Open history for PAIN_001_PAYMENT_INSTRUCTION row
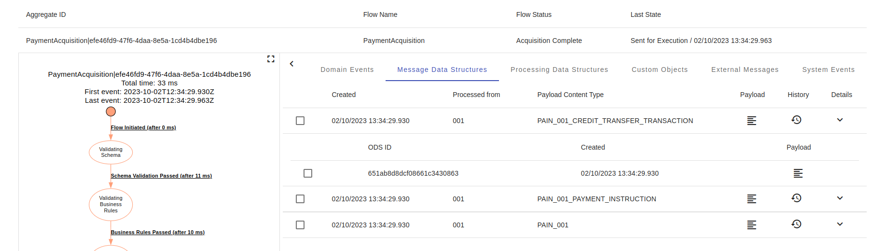Image resolution: width=886 pixels, height=251 pixels. pyautogui.click(x=796, y=198)
